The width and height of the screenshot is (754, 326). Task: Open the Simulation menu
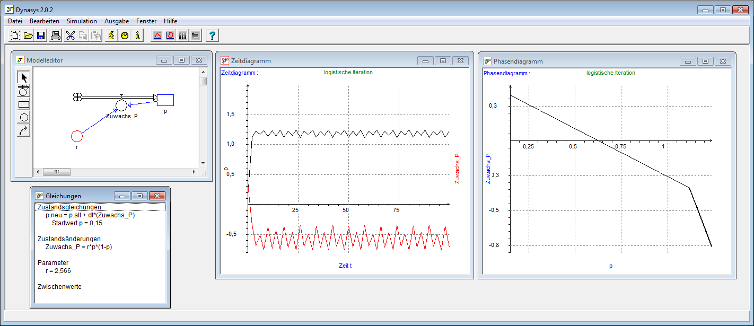tap(82, 21)
